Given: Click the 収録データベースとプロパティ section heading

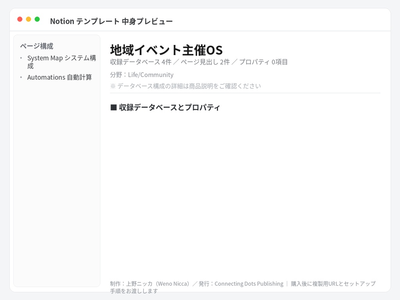Looking at the screenshot, I should point(165,107).
